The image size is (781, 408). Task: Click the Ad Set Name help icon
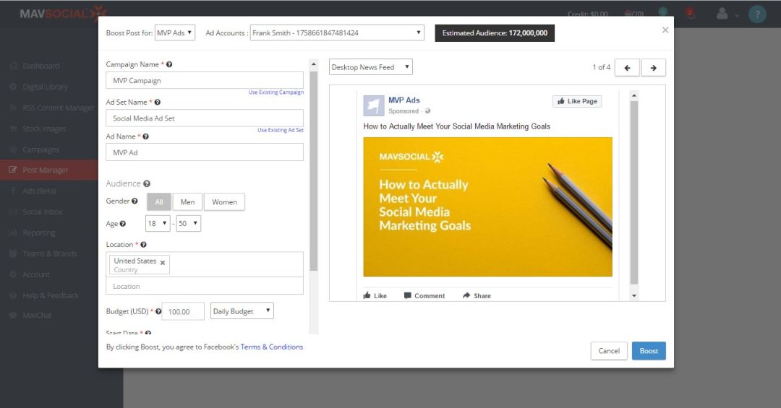pos(158,103)
